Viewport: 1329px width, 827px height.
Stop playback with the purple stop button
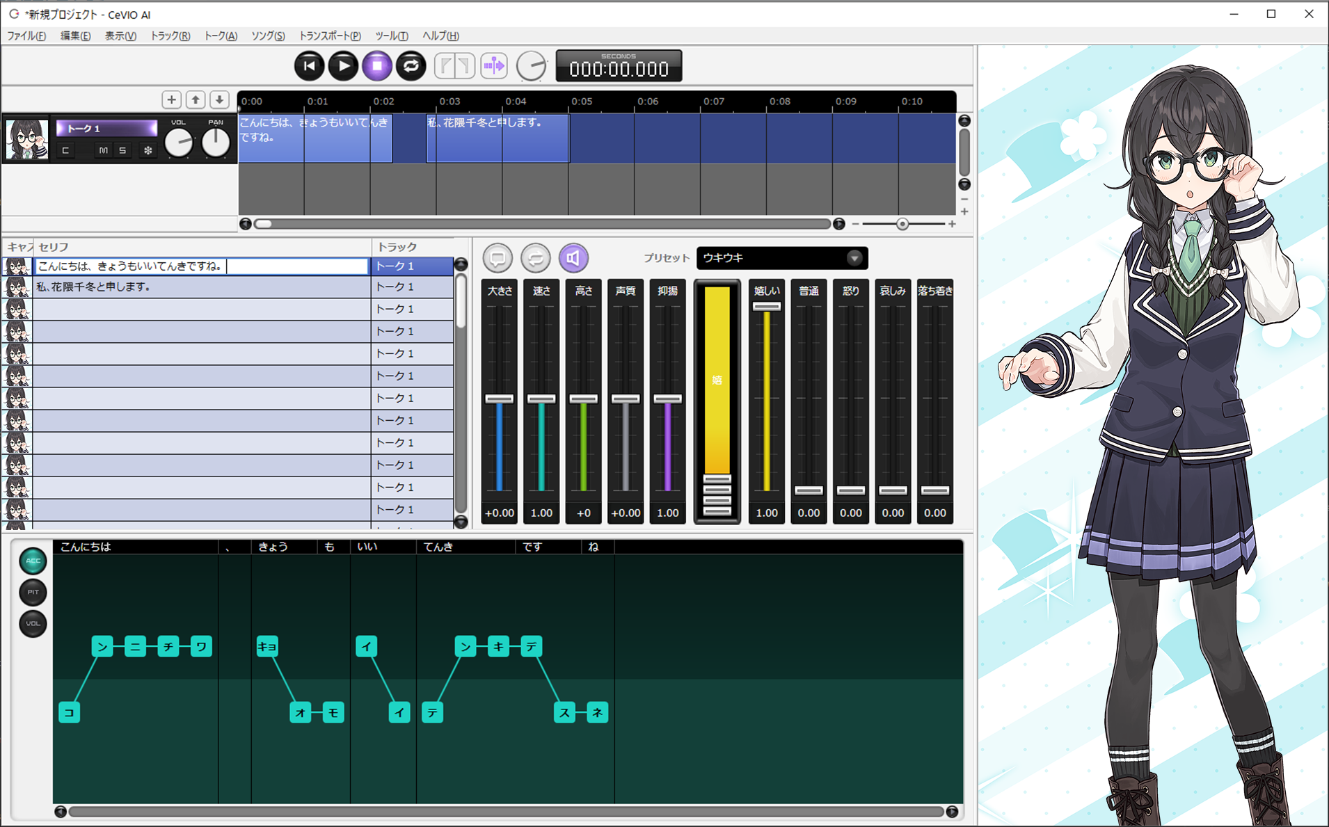[377, 66]
